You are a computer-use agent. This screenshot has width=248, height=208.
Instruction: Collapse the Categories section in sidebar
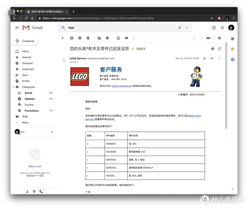click(13, 87)
